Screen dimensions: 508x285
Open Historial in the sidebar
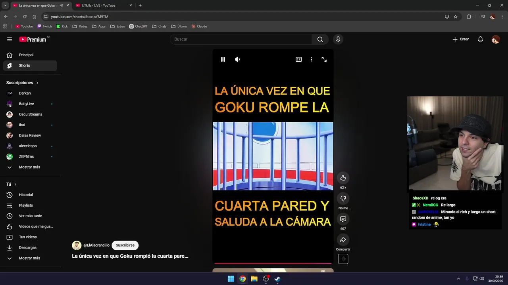click(x=30, y=195)
